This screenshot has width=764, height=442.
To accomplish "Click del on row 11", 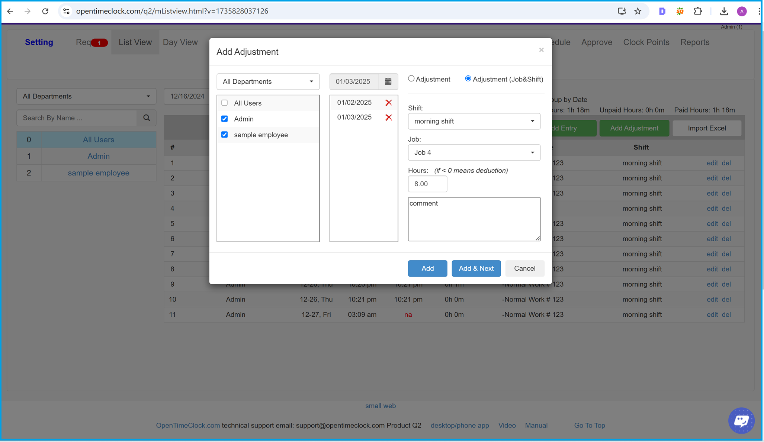I will tap(726, 314).
